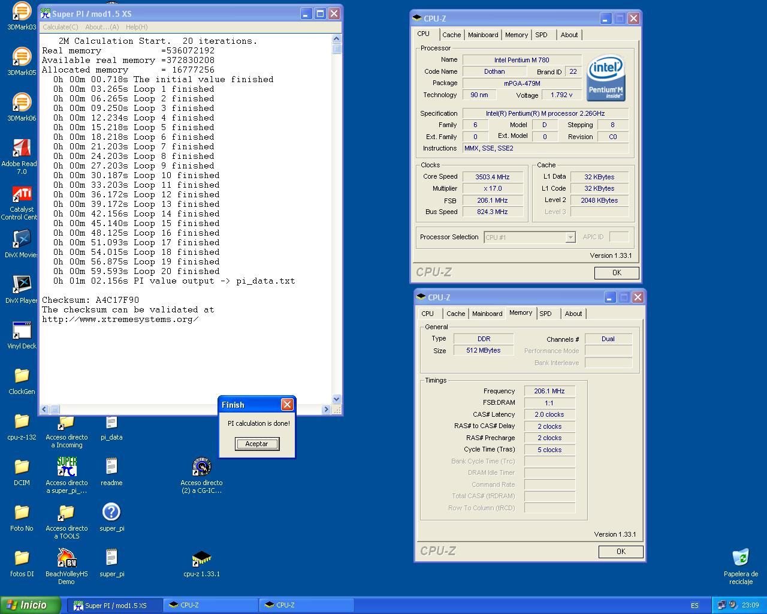
Task: Open the Calculate(C) menu in Super PI
Action: (x=60, y=27)
